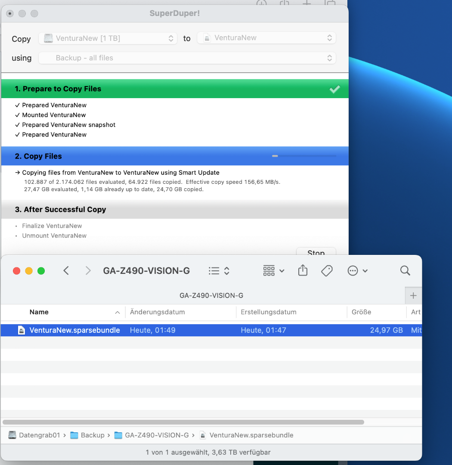Click the file size 24,97 GB cell

click(387, 330)
